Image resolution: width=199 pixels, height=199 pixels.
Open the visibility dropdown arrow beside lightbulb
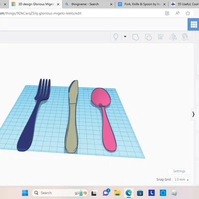pyautogui.click(x=125, y=36)
